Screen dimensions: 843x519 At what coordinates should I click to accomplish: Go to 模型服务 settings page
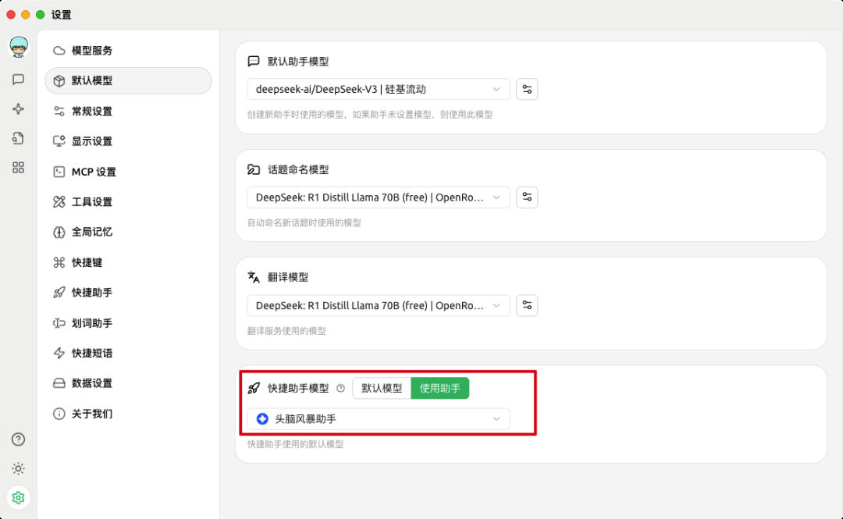(x=129, y=51)
